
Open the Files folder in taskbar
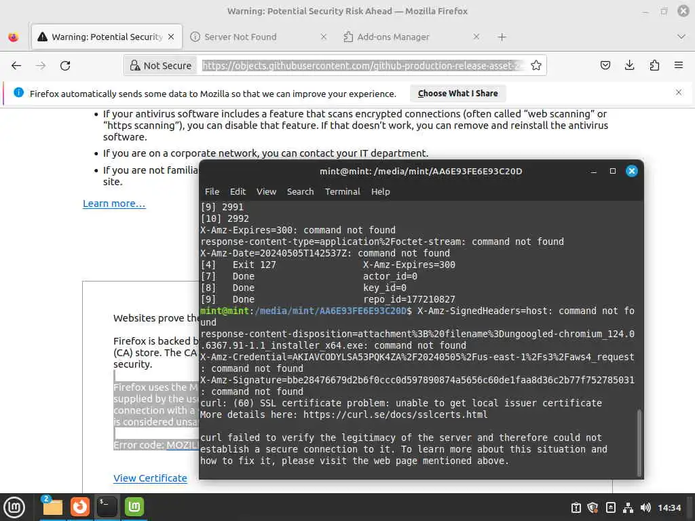pos(52,507)
